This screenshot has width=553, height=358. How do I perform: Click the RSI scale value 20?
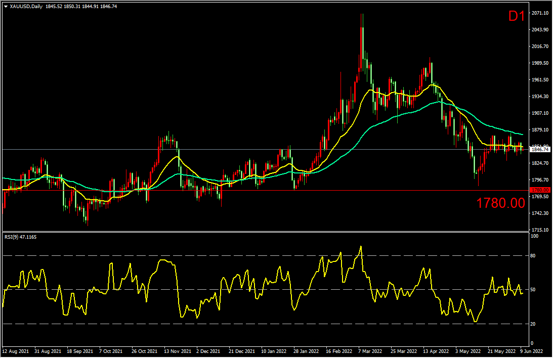533,324
